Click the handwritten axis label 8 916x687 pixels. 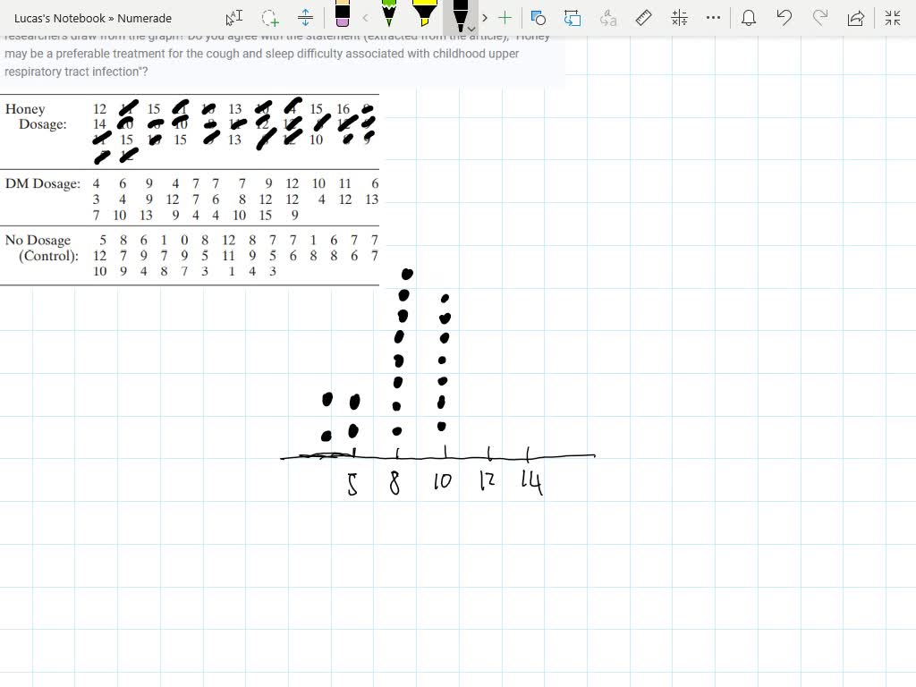point(394,483)
